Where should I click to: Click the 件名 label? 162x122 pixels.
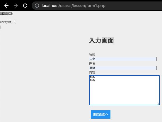pos(92,63)
